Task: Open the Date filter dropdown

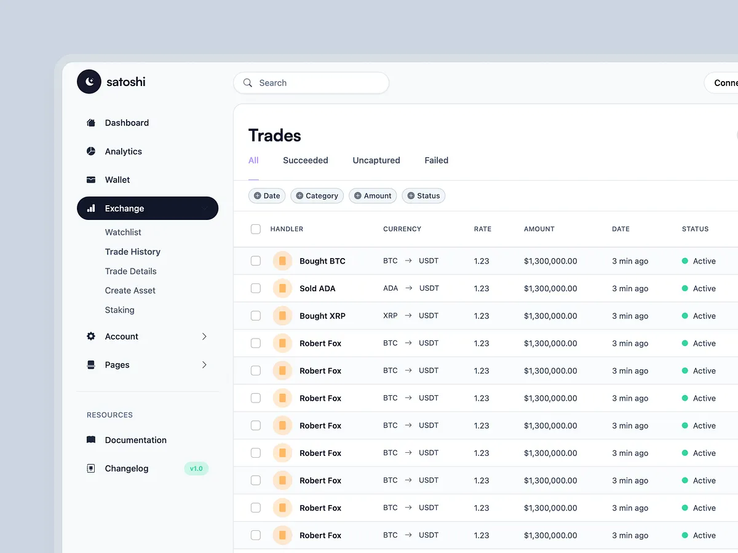Action: pos(266,195)
